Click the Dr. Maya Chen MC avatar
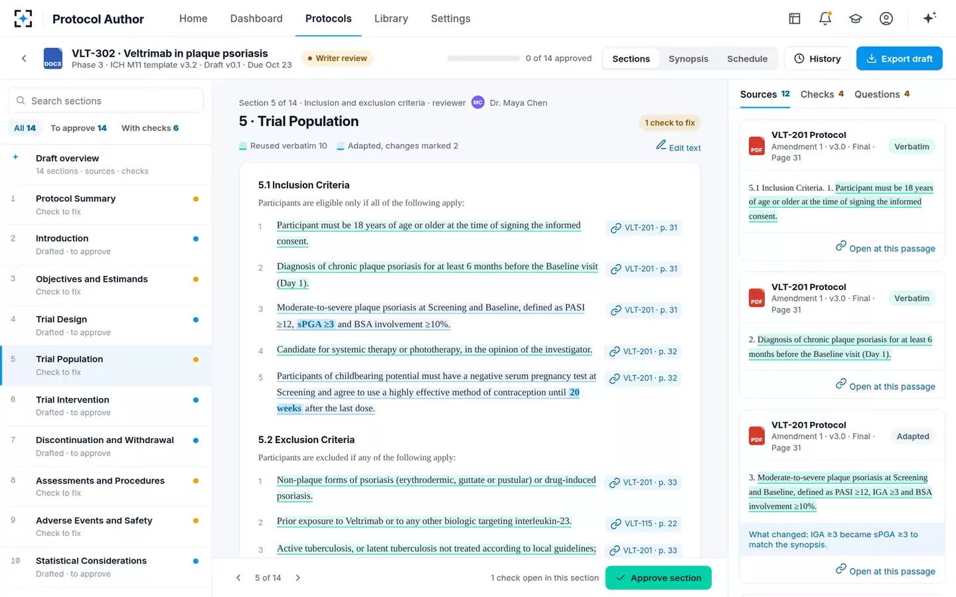Screen dimensions: 956x597 click(478, 102)
